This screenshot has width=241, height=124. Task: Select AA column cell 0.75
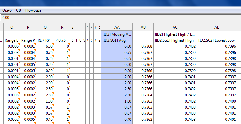point(117,53)
